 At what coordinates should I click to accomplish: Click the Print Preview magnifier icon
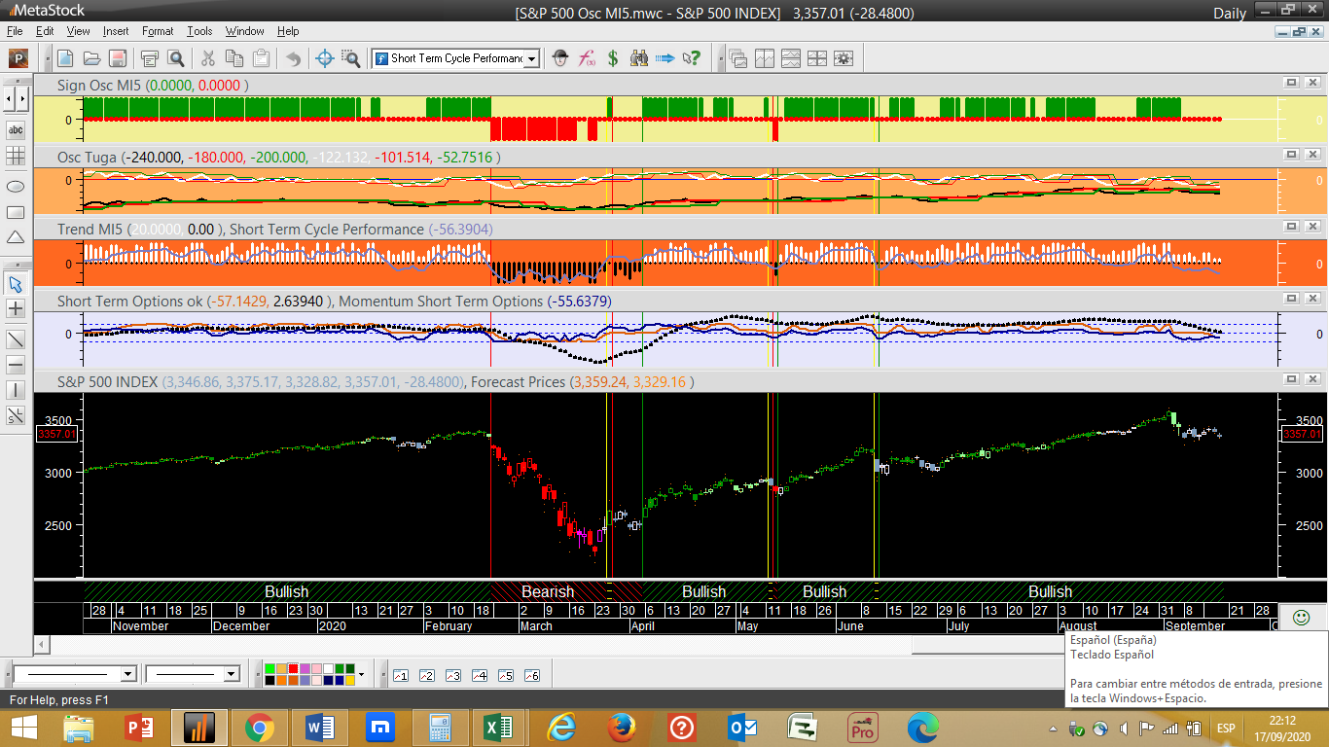(176, 58)
